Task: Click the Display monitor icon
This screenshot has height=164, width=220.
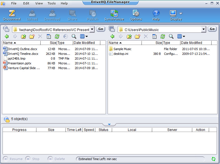Action: coord(173,13)
